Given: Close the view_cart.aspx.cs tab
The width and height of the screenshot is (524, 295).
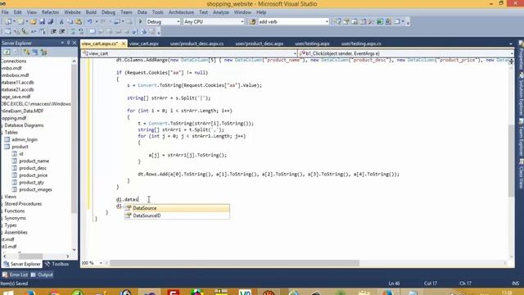Looking at the screenshot, I should point(124,43).
